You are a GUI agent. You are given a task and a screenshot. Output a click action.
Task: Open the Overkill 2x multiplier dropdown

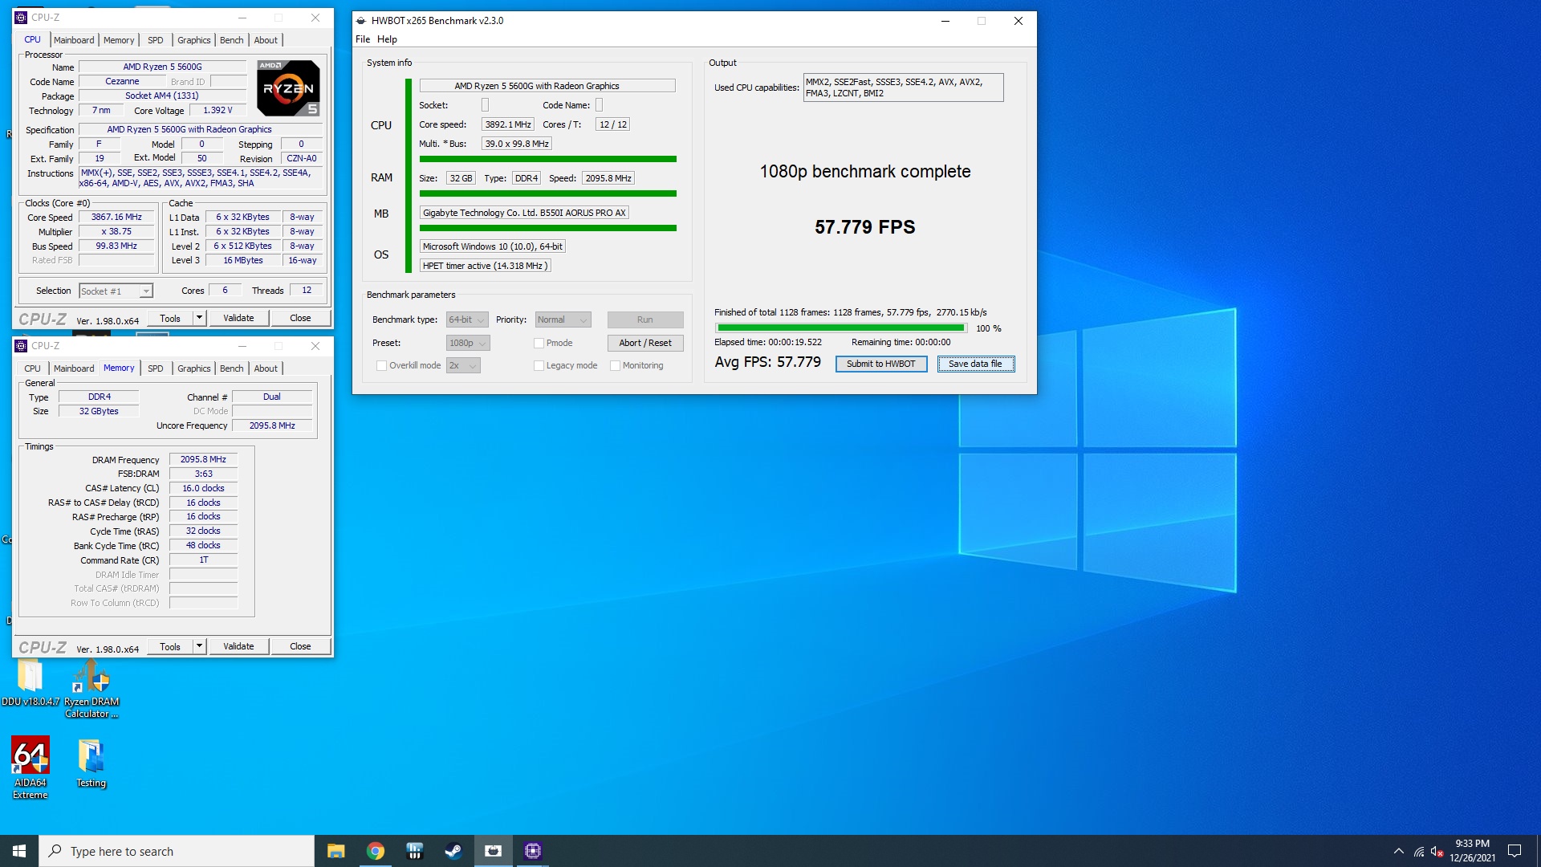point(463,365)
